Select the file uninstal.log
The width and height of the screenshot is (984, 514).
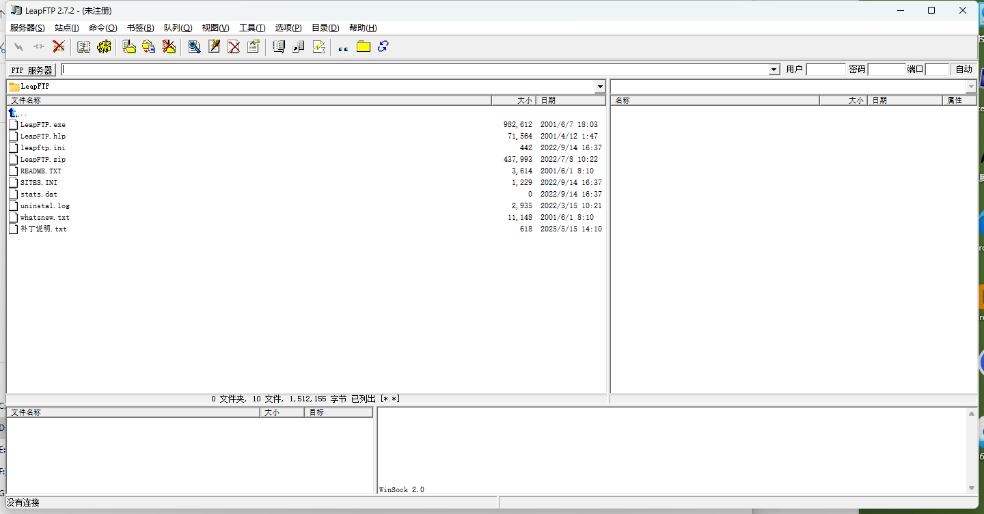point(45,205)
